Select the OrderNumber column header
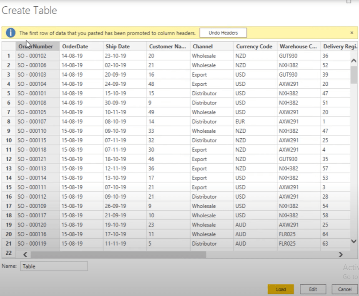Screen dimensions: 359x296 (x=38, y=46)
